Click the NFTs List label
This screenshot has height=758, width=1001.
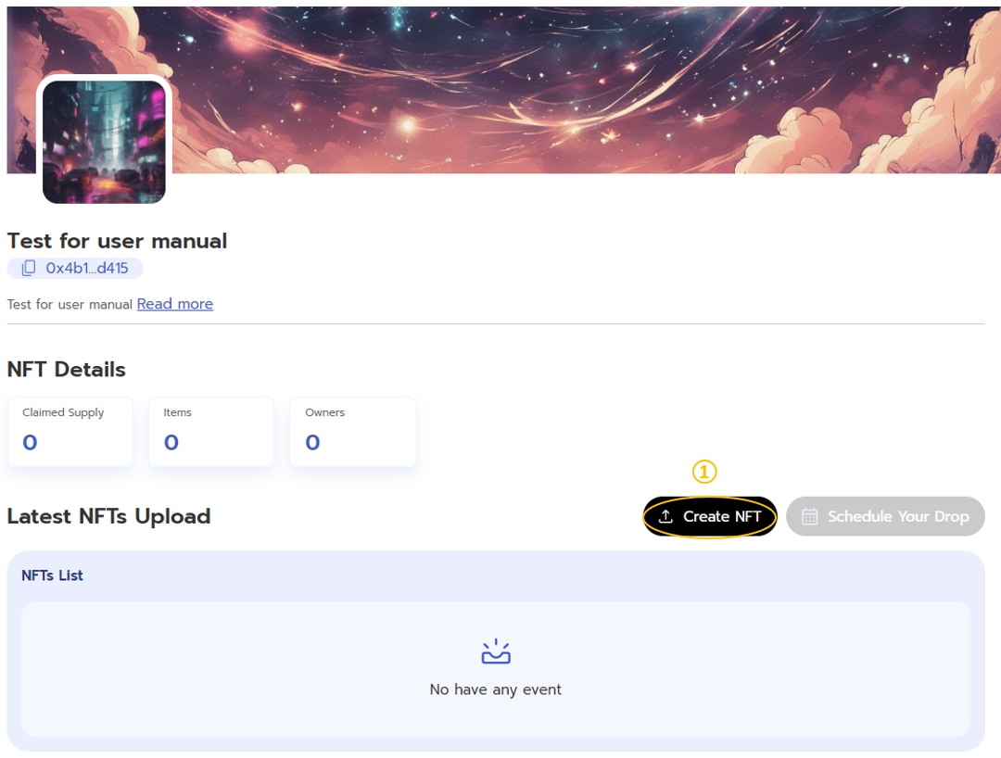52,575
